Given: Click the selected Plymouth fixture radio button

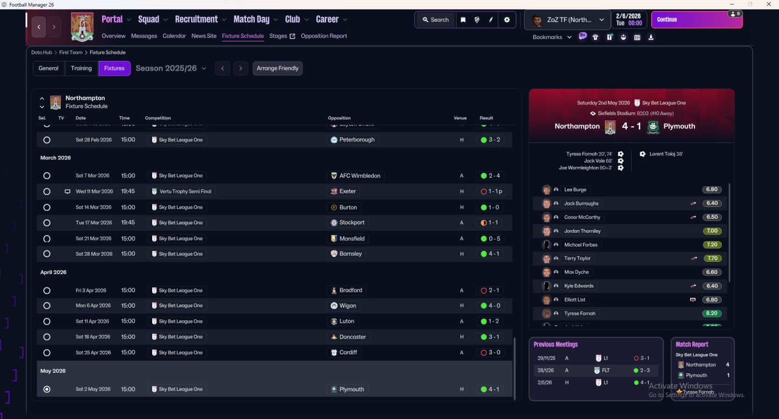Looking at the screenshot, I should (47, 389).
